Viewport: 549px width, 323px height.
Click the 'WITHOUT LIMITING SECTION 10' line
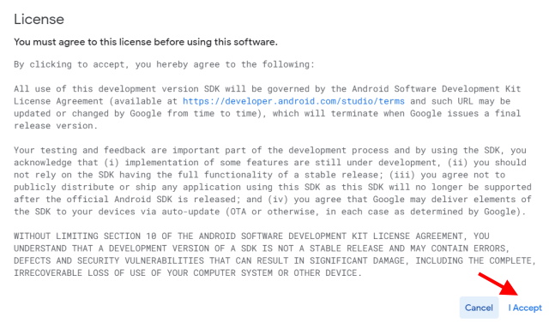click(251, 236)
